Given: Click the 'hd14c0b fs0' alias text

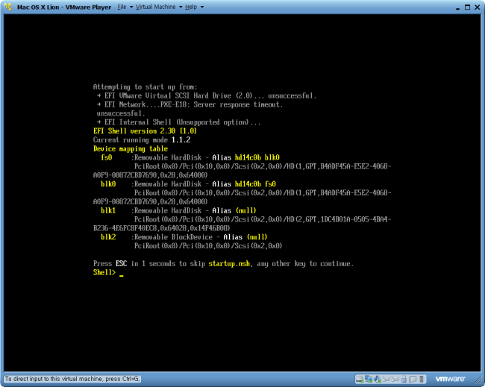Looking at the screenshot, I should tap(255, 184).
